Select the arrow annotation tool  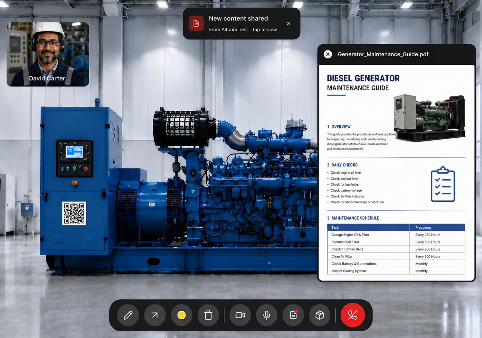click(x=155, y=315)
